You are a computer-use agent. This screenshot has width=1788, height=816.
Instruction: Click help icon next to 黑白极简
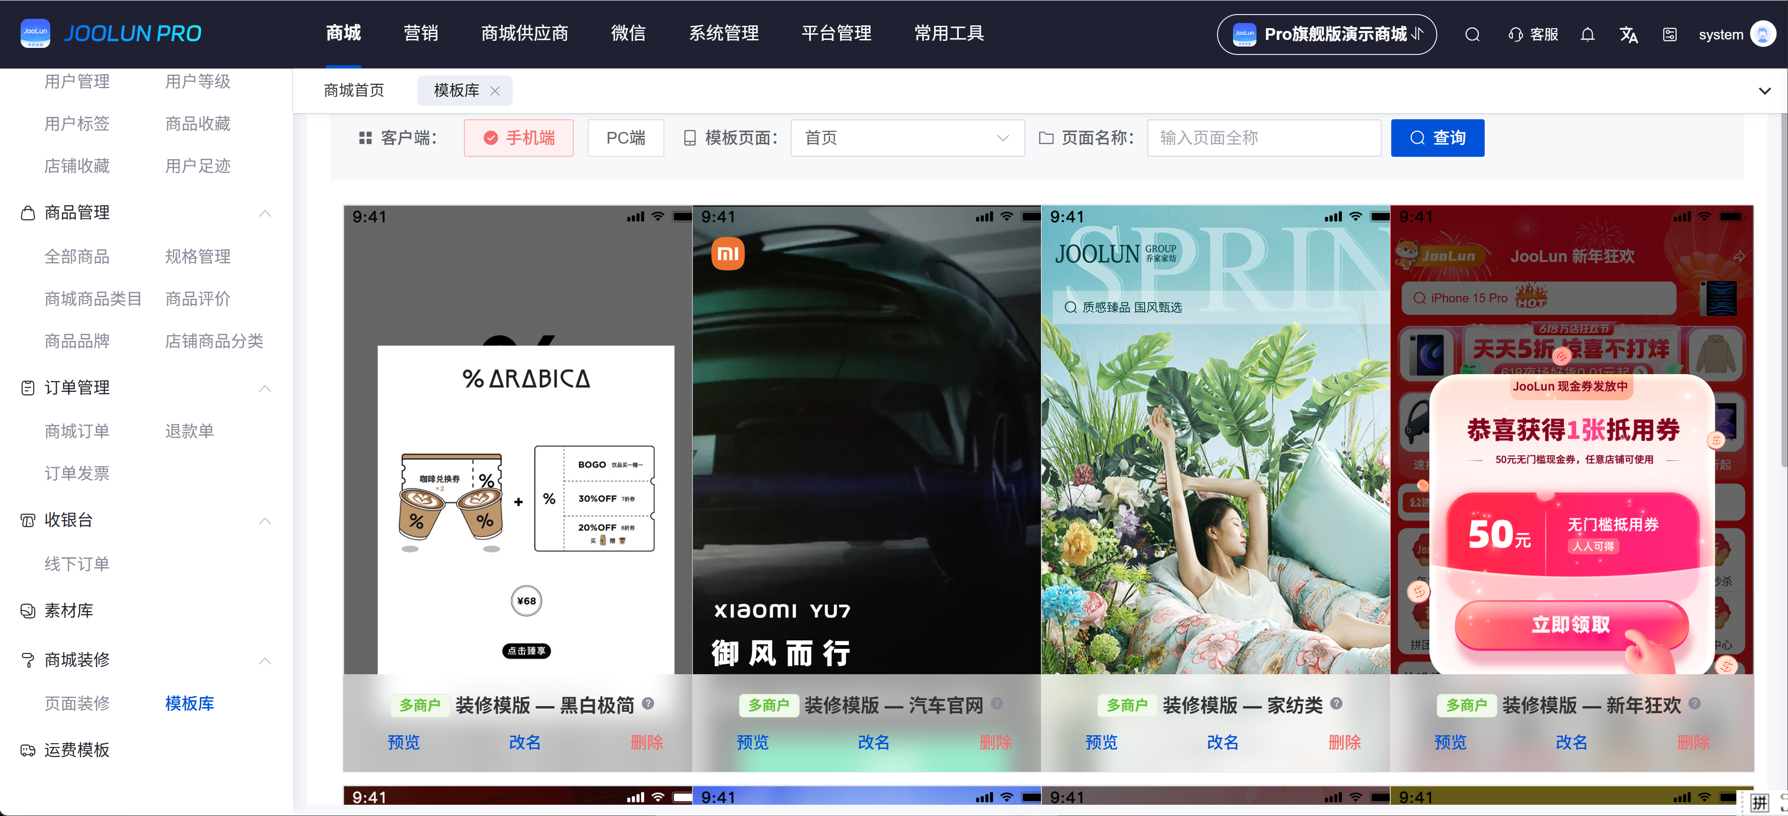(647, 703)
